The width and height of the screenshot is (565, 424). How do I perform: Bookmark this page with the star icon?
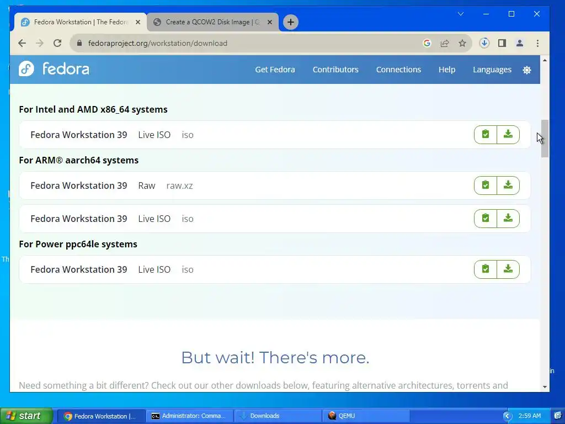pos(462,43)
